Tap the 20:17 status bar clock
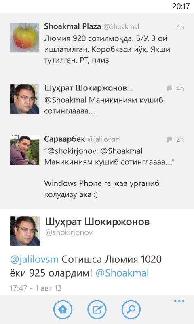Image resolution: width=194 pixels, height=324 pixels. point(181,6)
